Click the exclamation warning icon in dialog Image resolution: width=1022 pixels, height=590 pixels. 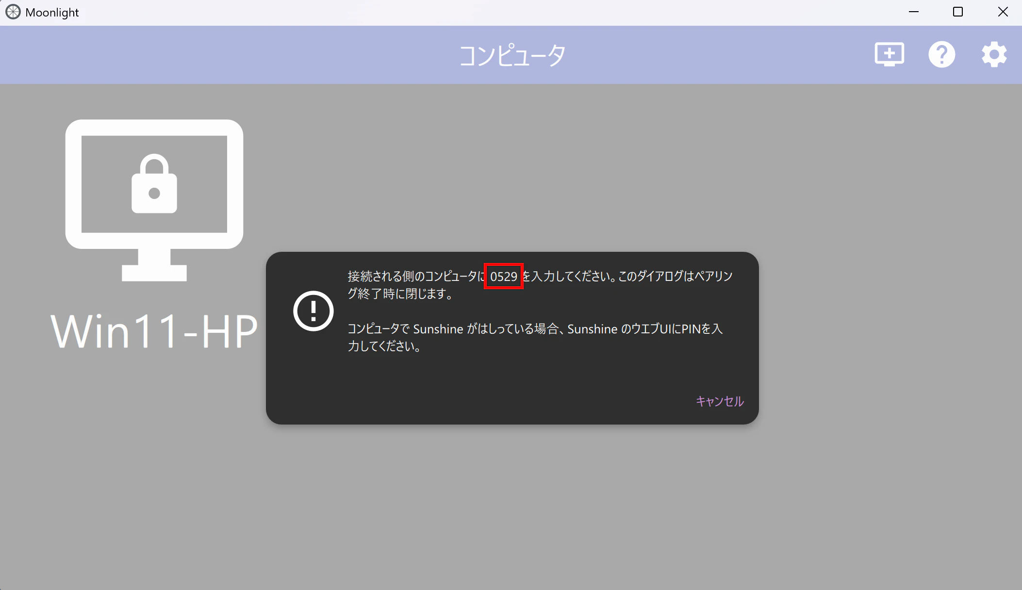[x=313, y=311]
